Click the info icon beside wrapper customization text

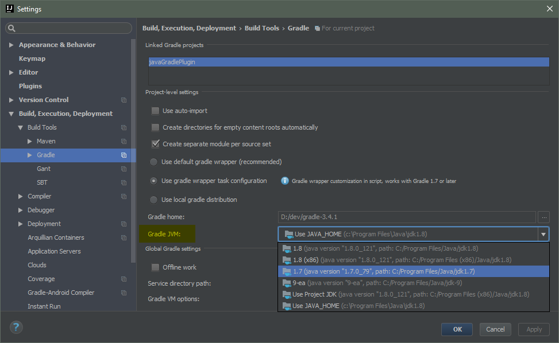[285, 181]
